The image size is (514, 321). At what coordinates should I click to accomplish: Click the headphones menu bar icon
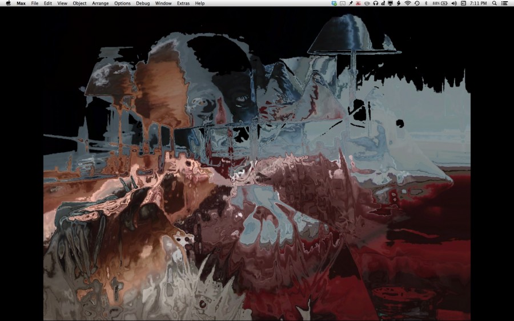click(376, 3)
